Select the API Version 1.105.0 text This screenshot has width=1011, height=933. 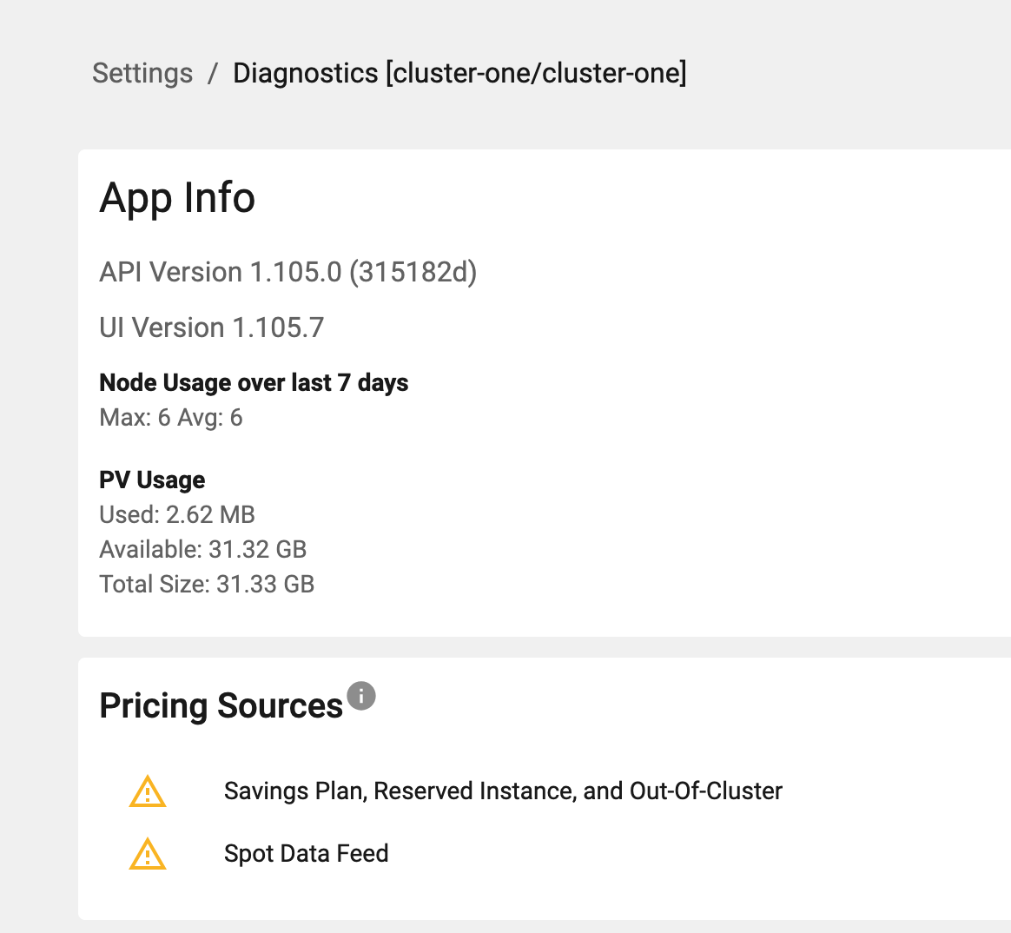point(288,272)
